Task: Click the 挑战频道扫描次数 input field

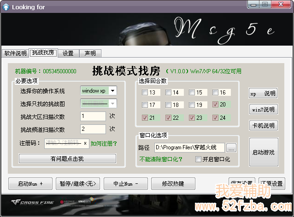Action: click(x=93, y=129)
